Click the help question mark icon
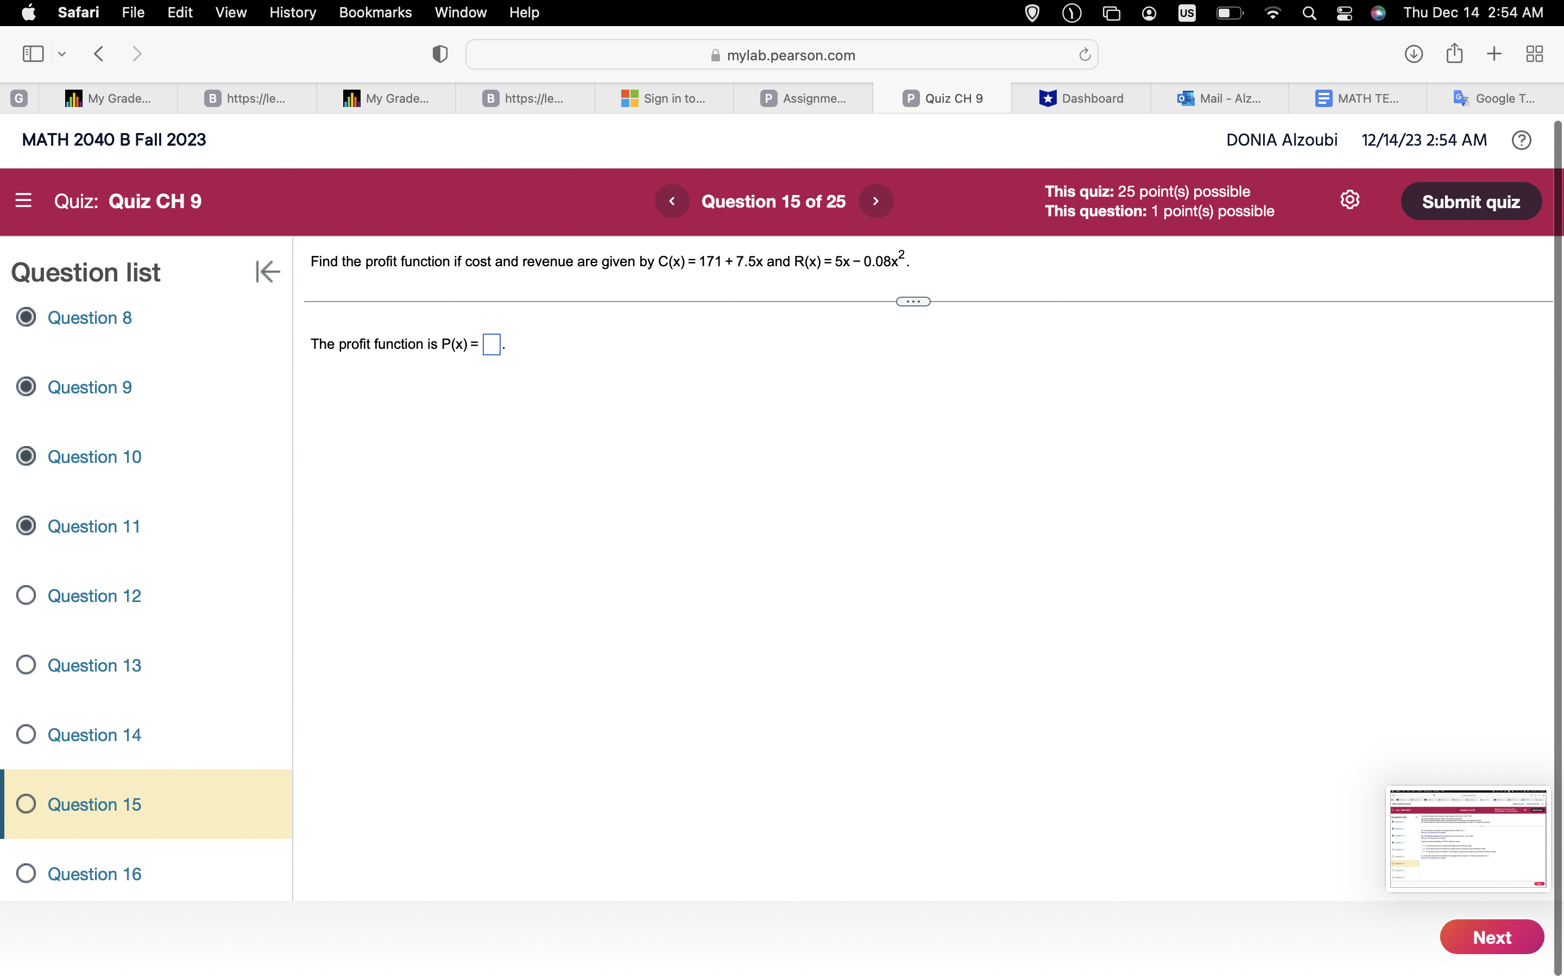Viewport: 1564px width, 978px height. [x=1521, y=140]
